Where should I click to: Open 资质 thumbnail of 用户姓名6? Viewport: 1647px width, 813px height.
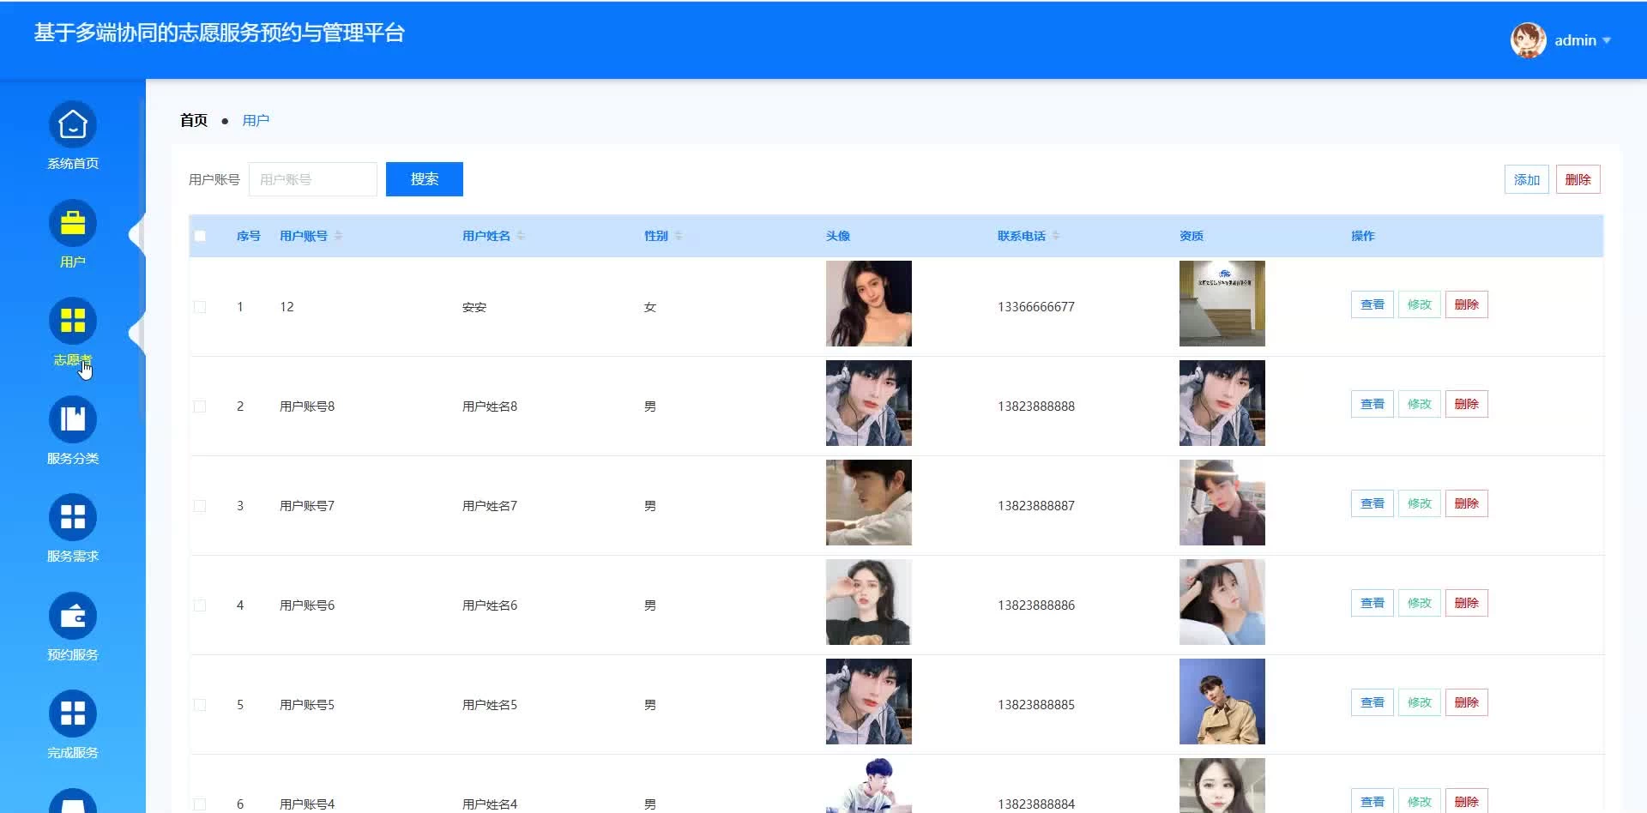click(1222, 602)
